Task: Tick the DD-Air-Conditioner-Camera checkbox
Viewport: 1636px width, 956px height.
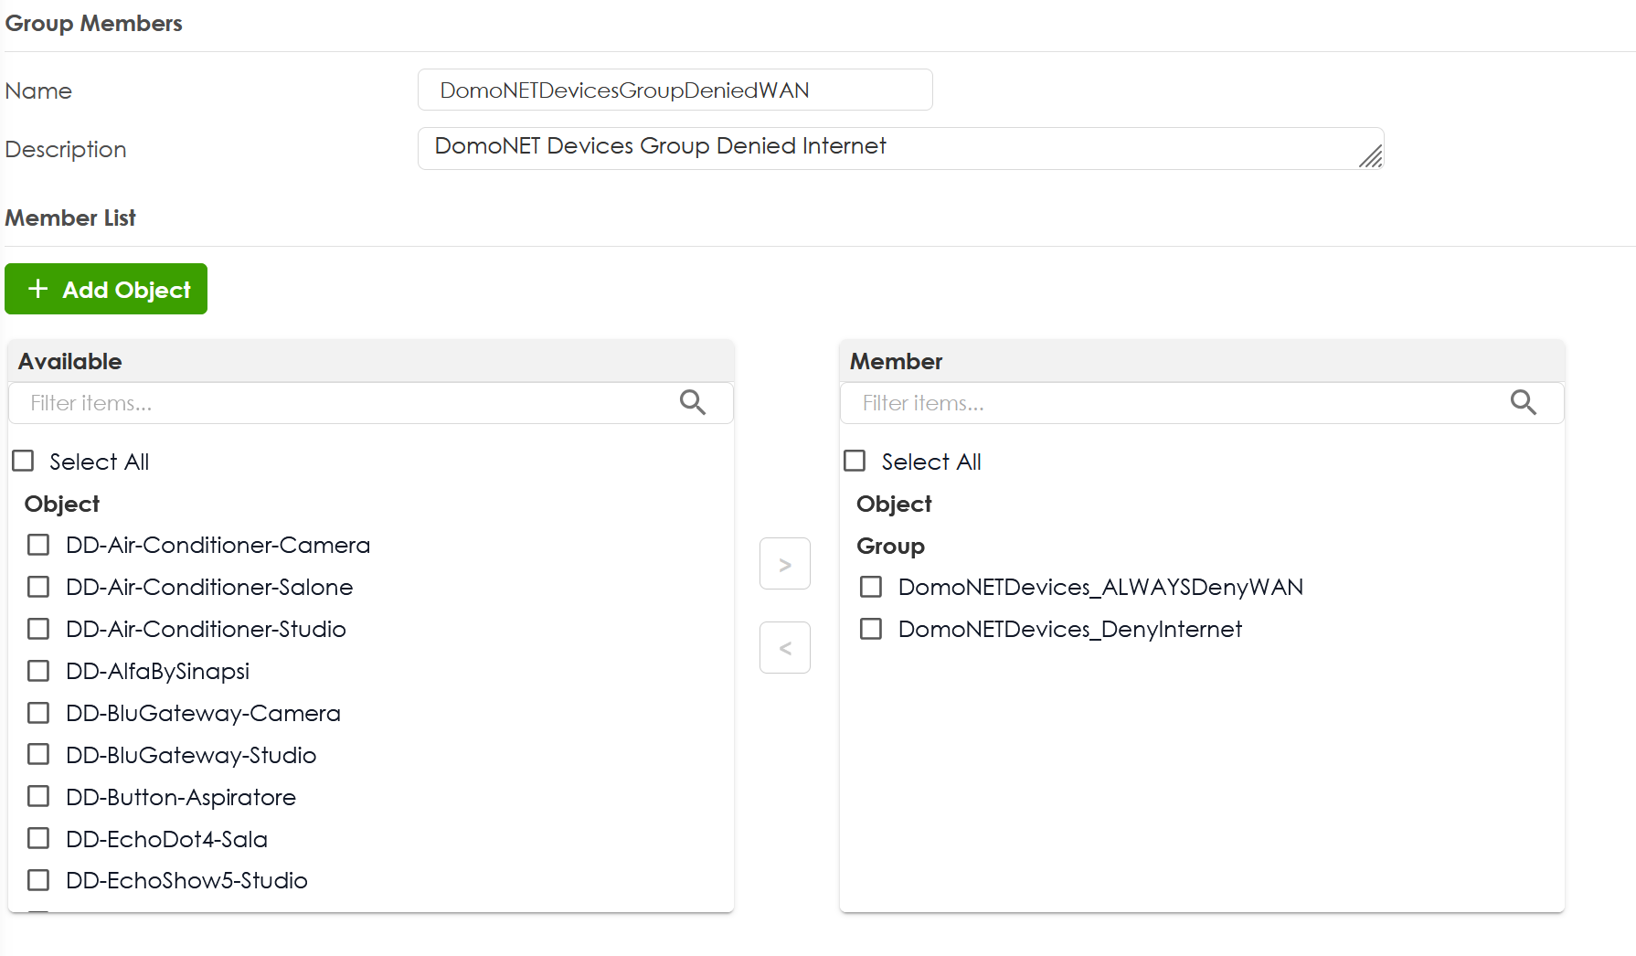Action: pyautogui.click(x=38, y=545)
